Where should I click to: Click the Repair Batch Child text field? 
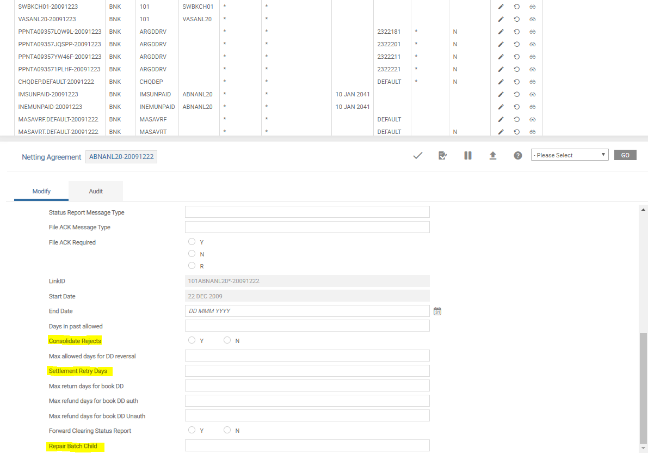tap(307, 445)
